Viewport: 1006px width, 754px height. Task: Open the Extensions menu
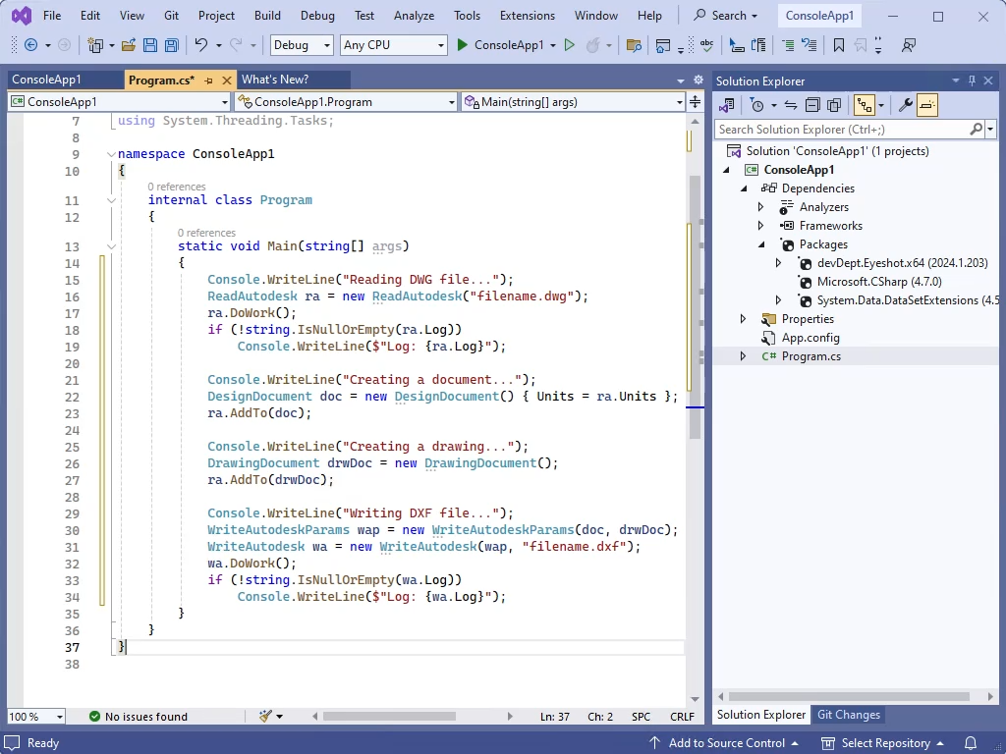(528, 16)
